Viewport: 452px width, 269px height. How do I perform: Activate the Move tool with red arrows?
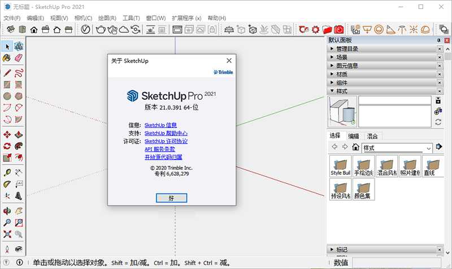(7, 134)
